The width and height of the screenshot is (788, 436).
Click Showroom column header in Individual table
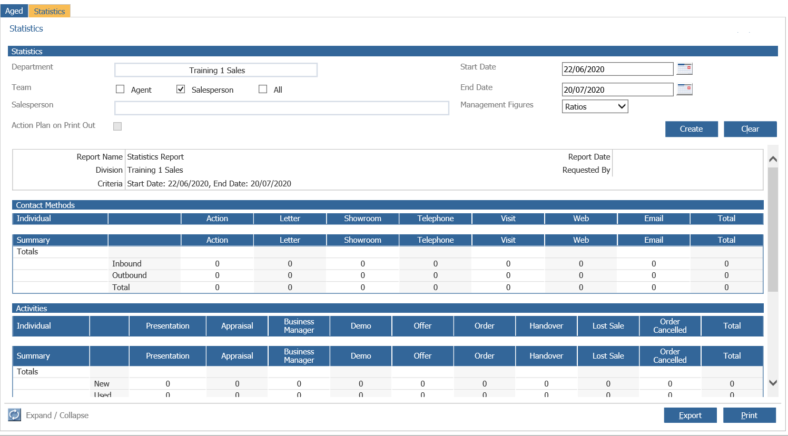point(362,219)
